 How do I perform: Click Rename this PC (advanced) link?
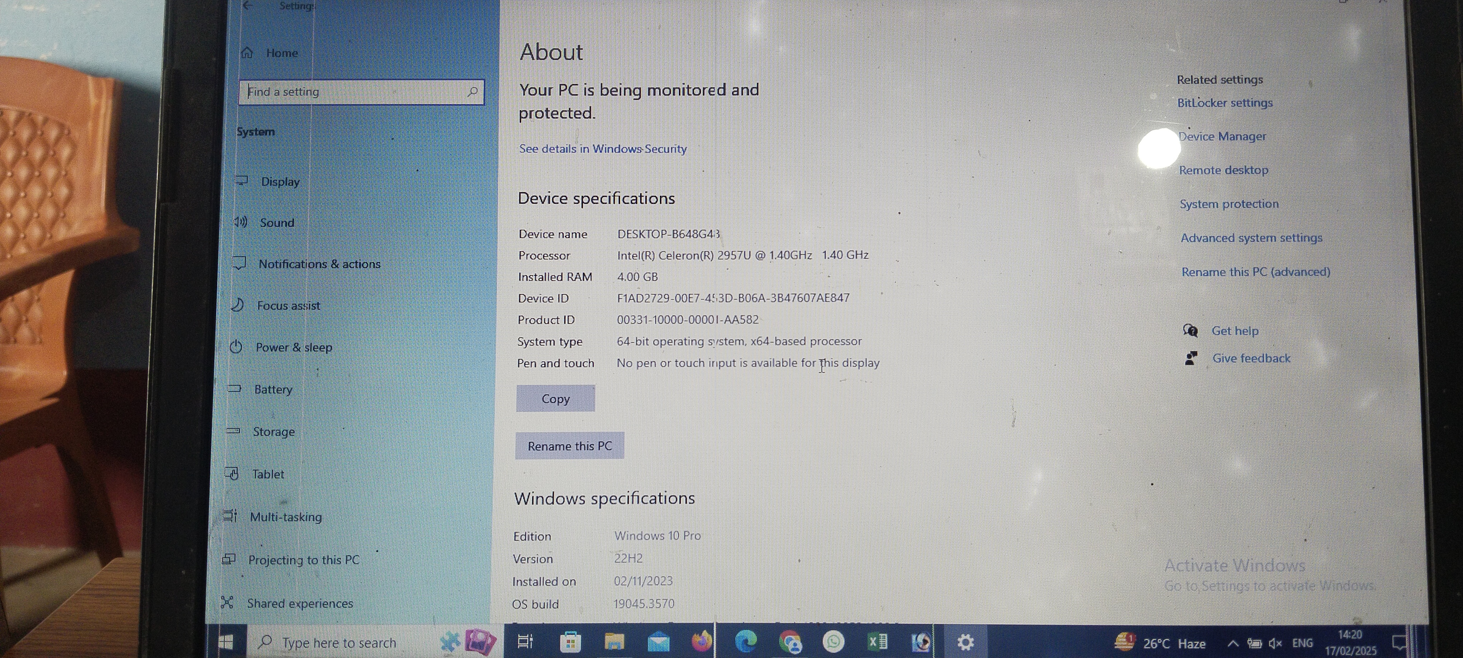tap(1256, 272)
